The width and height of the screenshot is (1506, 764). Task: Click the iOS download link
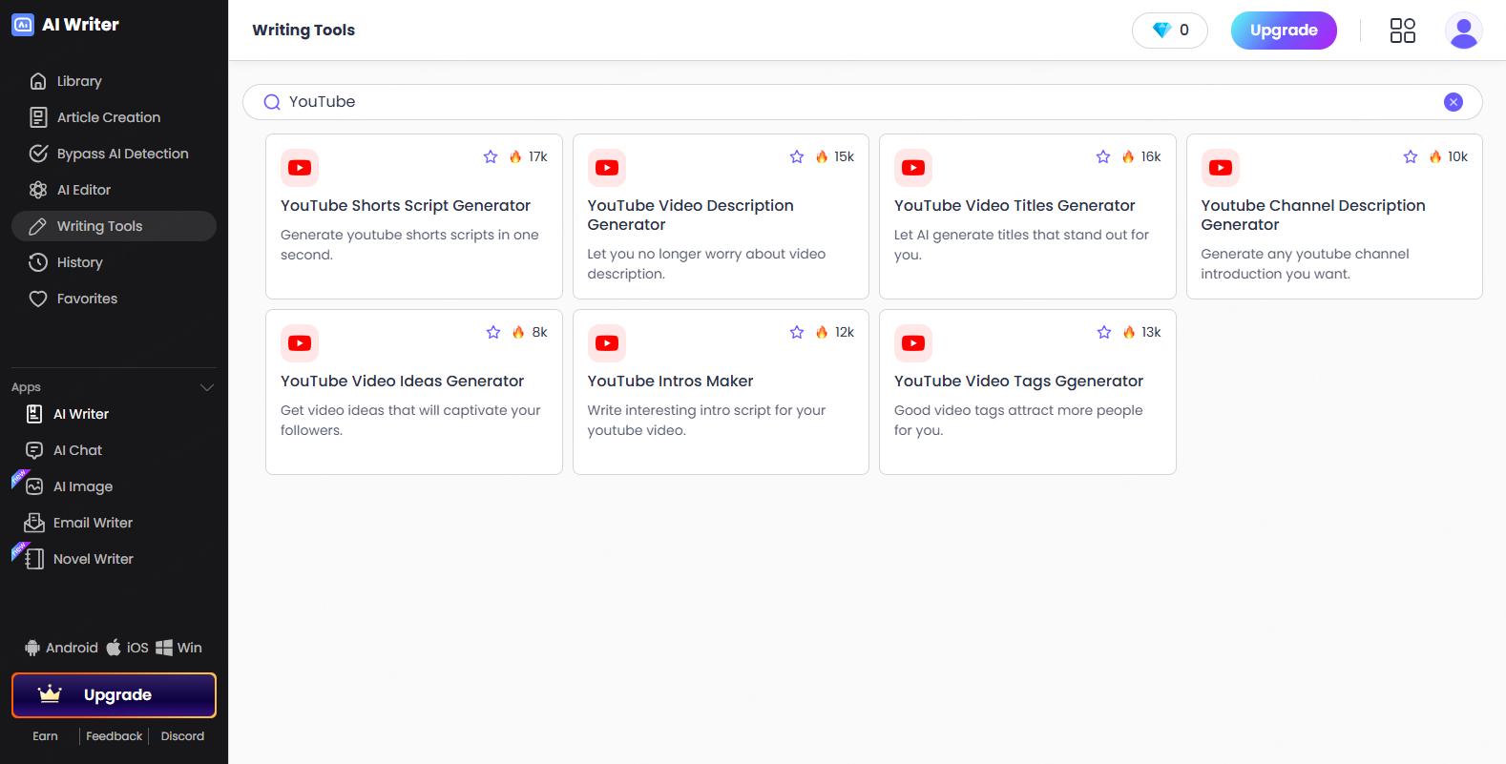[127, 648]
